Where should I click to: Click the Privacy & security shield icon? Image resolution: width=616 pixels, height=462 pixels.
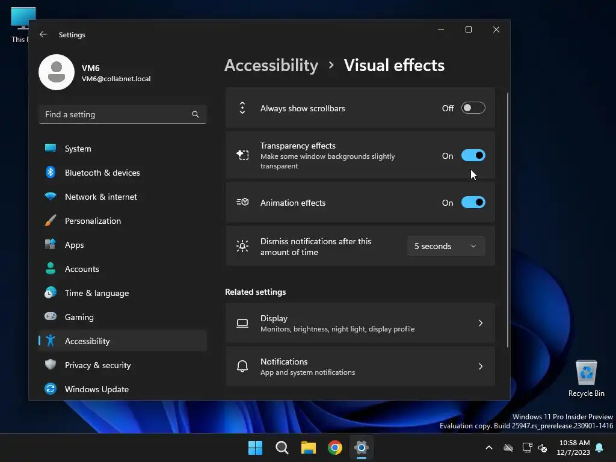coord(51,365)
